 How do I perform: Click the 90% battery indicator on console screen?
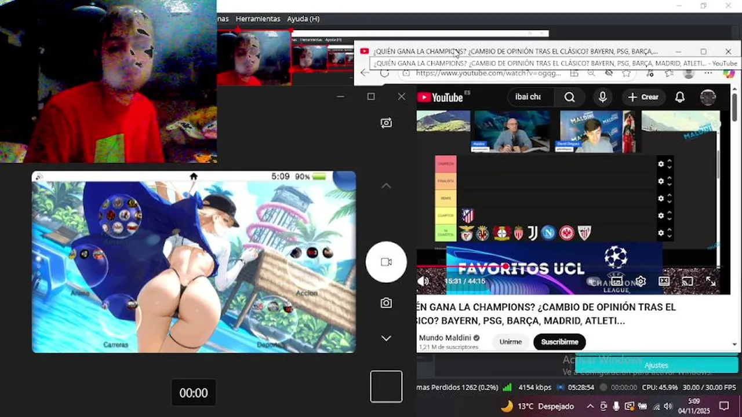(x=310, y=176)
